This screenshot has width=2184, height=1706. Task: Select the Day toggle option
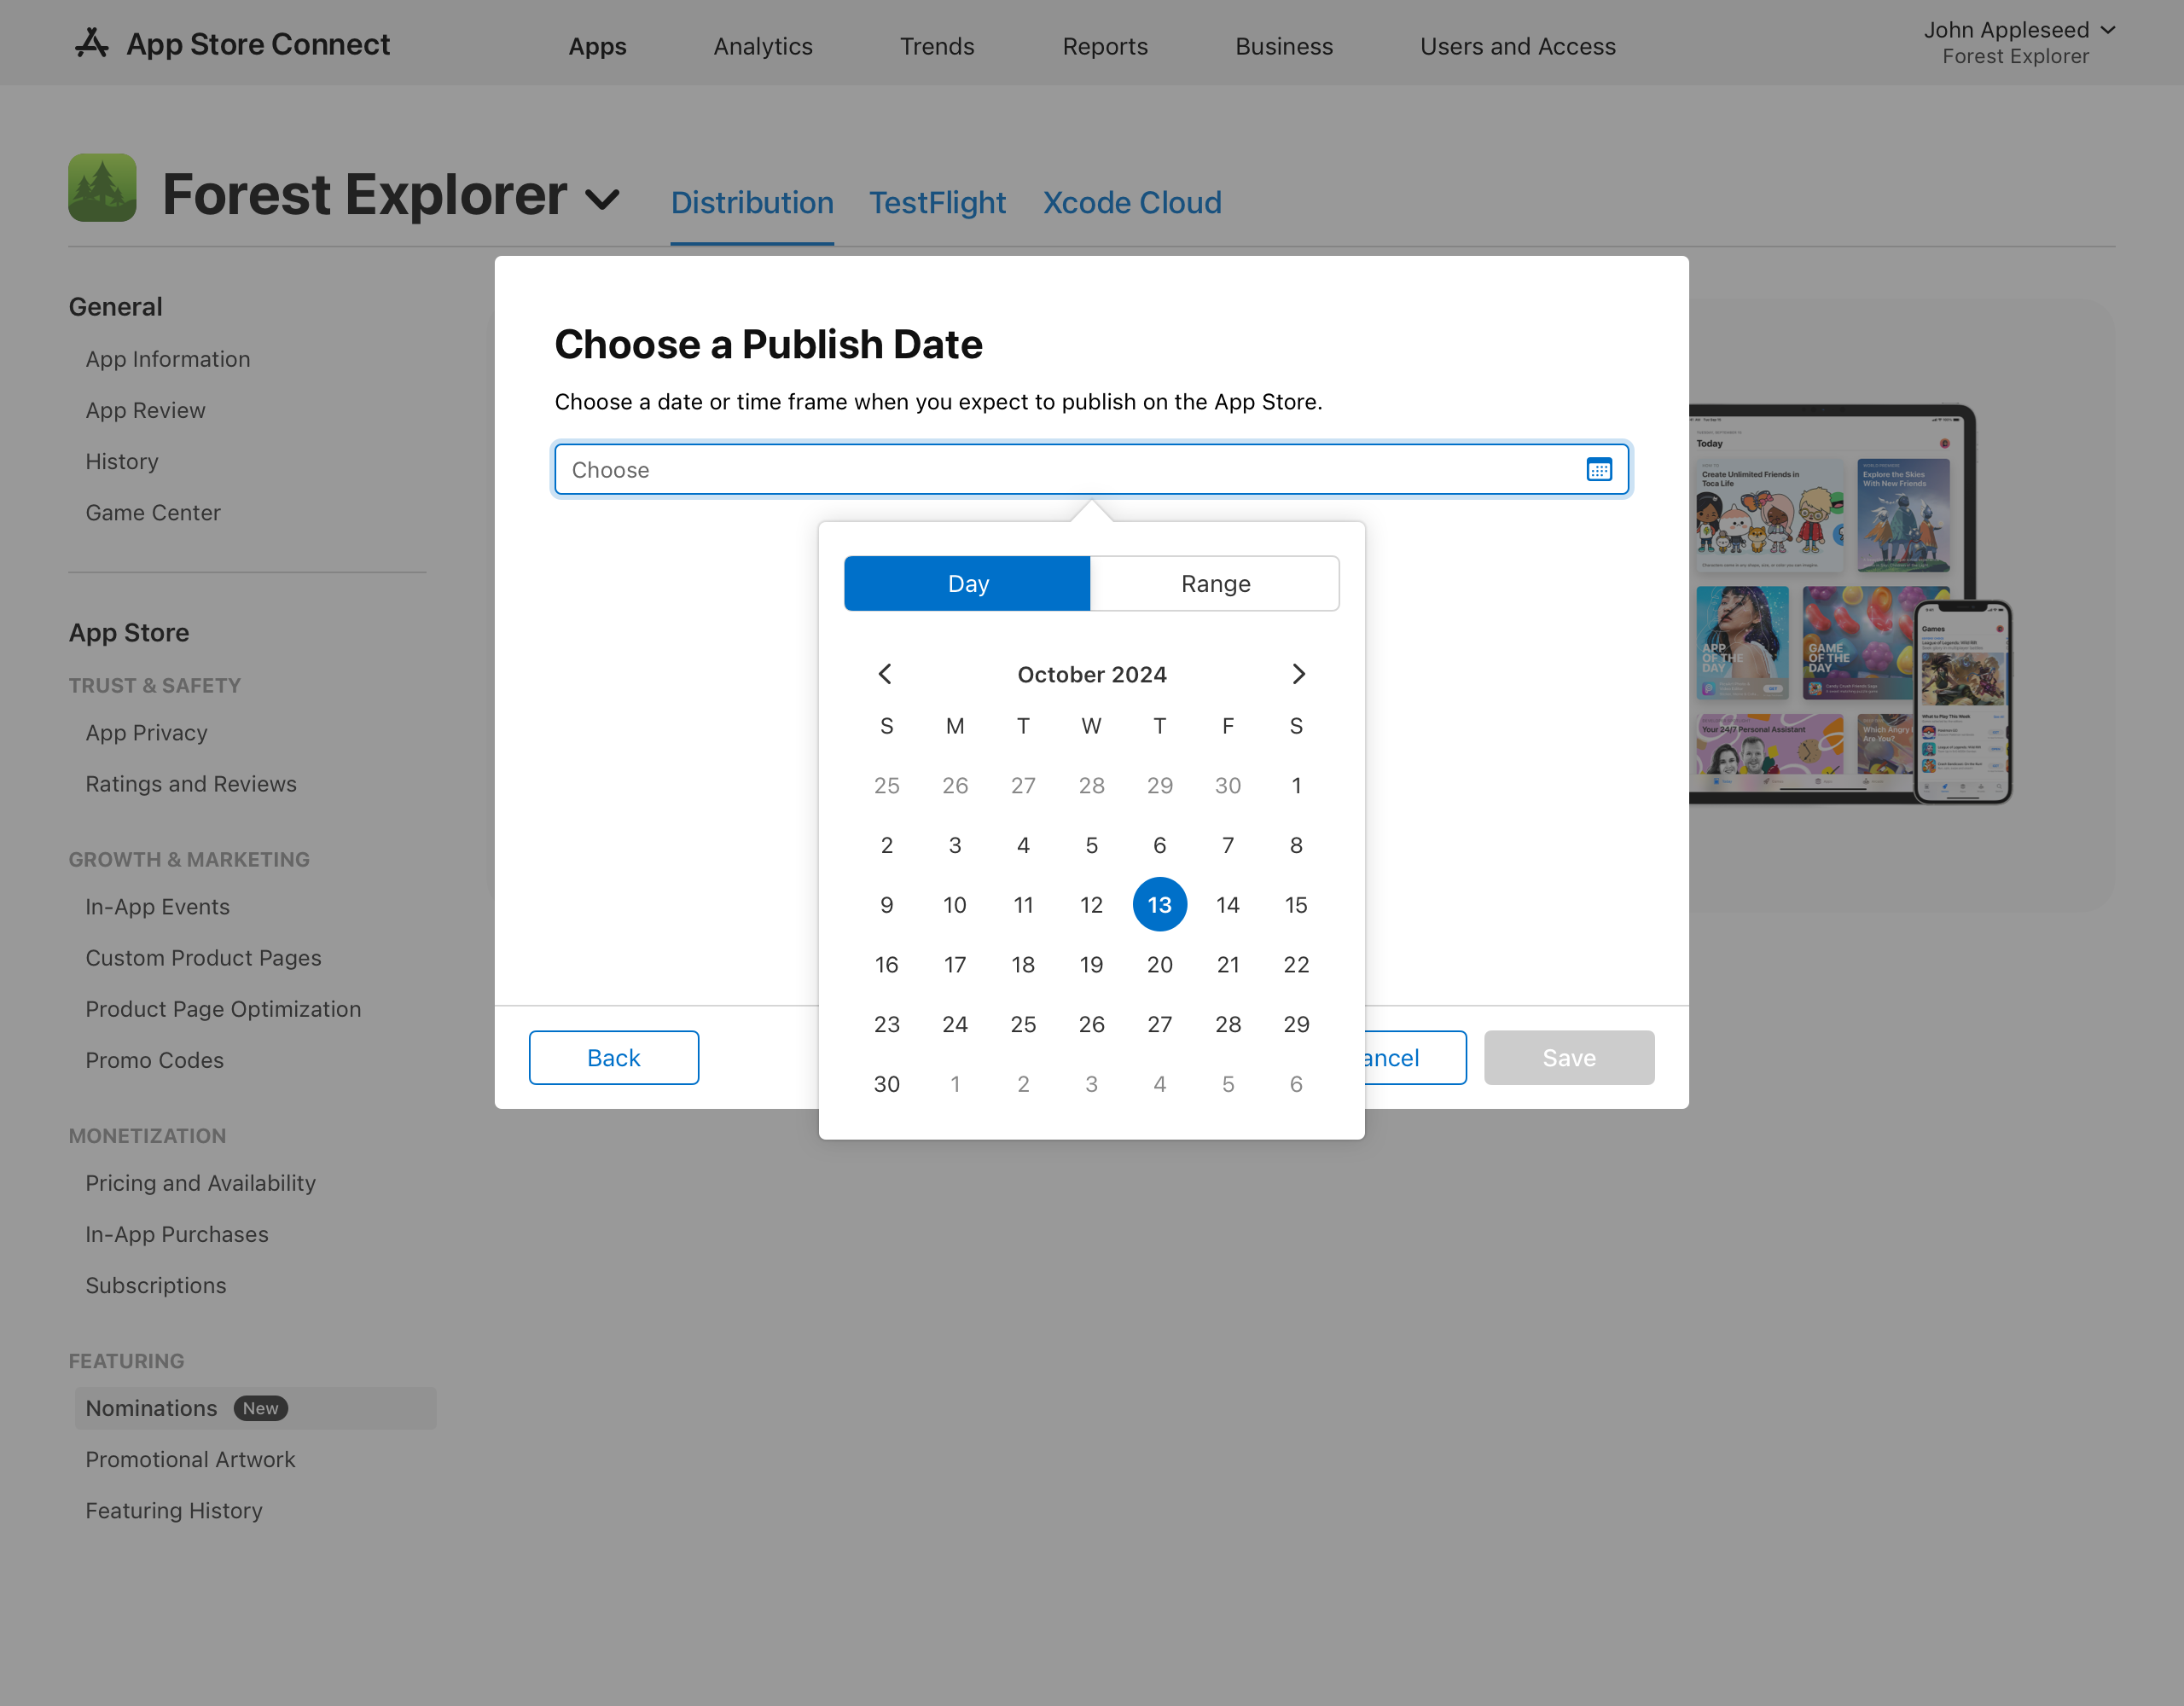pos(968,582)
